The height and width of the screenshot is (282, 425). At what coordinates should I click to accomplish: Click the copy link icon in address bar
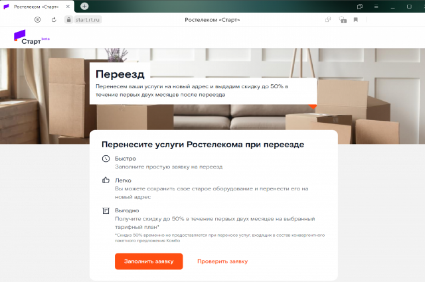coord(328,20)
